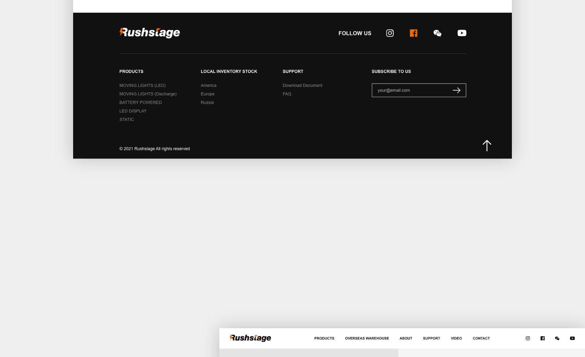This screenshot has width=585, height=357.
Task: Click the Instagram icon in header navbar
Action: coord(528,338)
